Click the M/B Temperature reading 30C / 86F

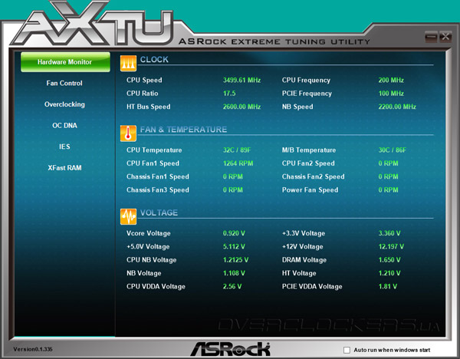click(x=393, y=150)
